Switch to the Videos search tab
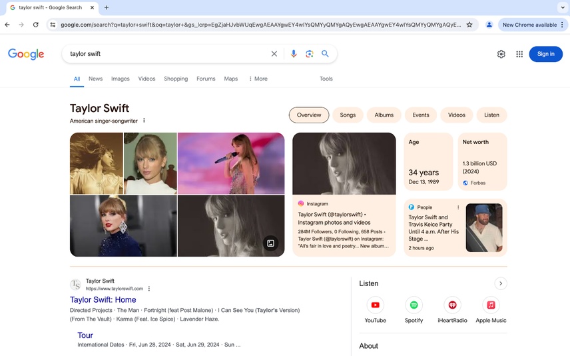The width and height of the screenshot is (570, 356). point(146,79)
